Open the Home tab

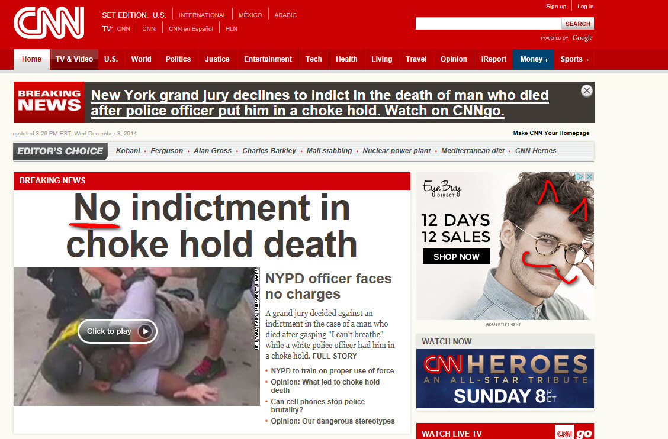[31, 59]
